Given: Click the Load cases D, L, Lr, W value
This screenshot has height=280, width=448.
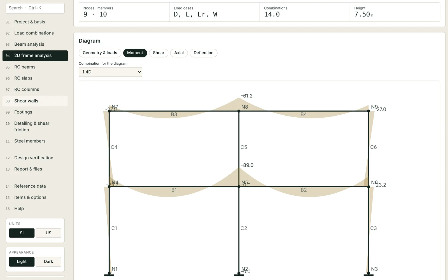Looking at the screenshot, I should tap(195, 15).
